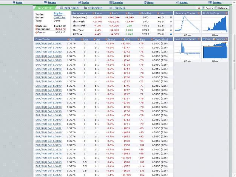Click sort icon beside Performance Lots column
The width and height of the screenshot is (236, 177).
(158, 13)
